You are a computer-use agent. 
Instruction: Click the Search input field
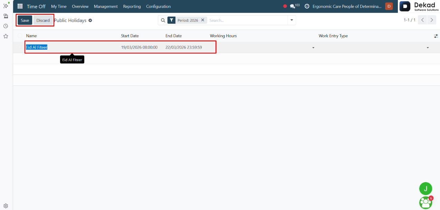tap(247, 20)
